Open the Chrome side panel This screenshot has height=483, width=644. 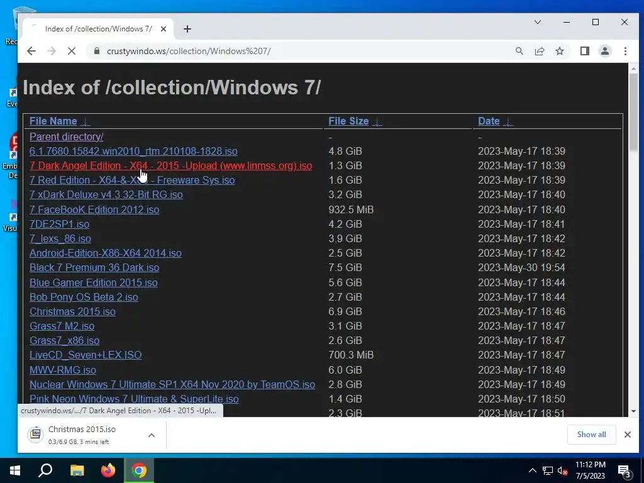point(584,51)
